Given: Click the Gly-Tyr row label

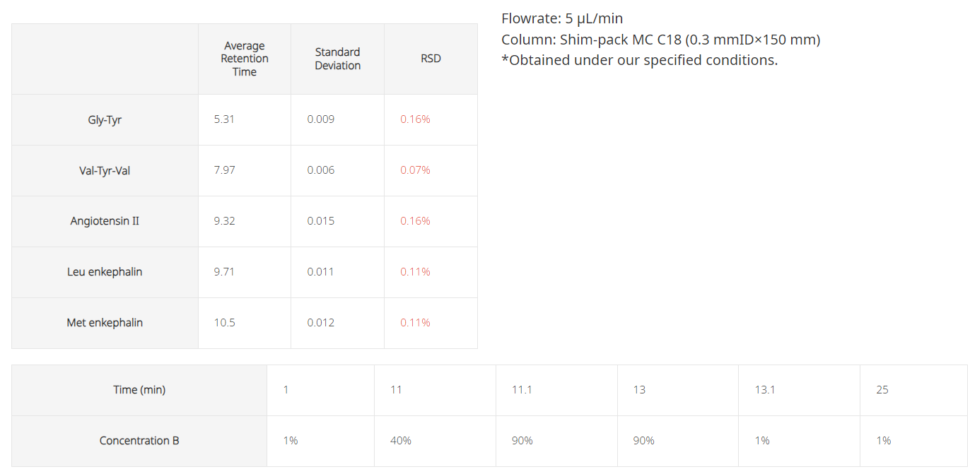Looking at the screenshot, I should 105,120.
